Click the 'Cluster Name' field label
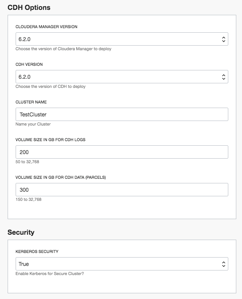 pyautogui.click(x=31, y=102)
